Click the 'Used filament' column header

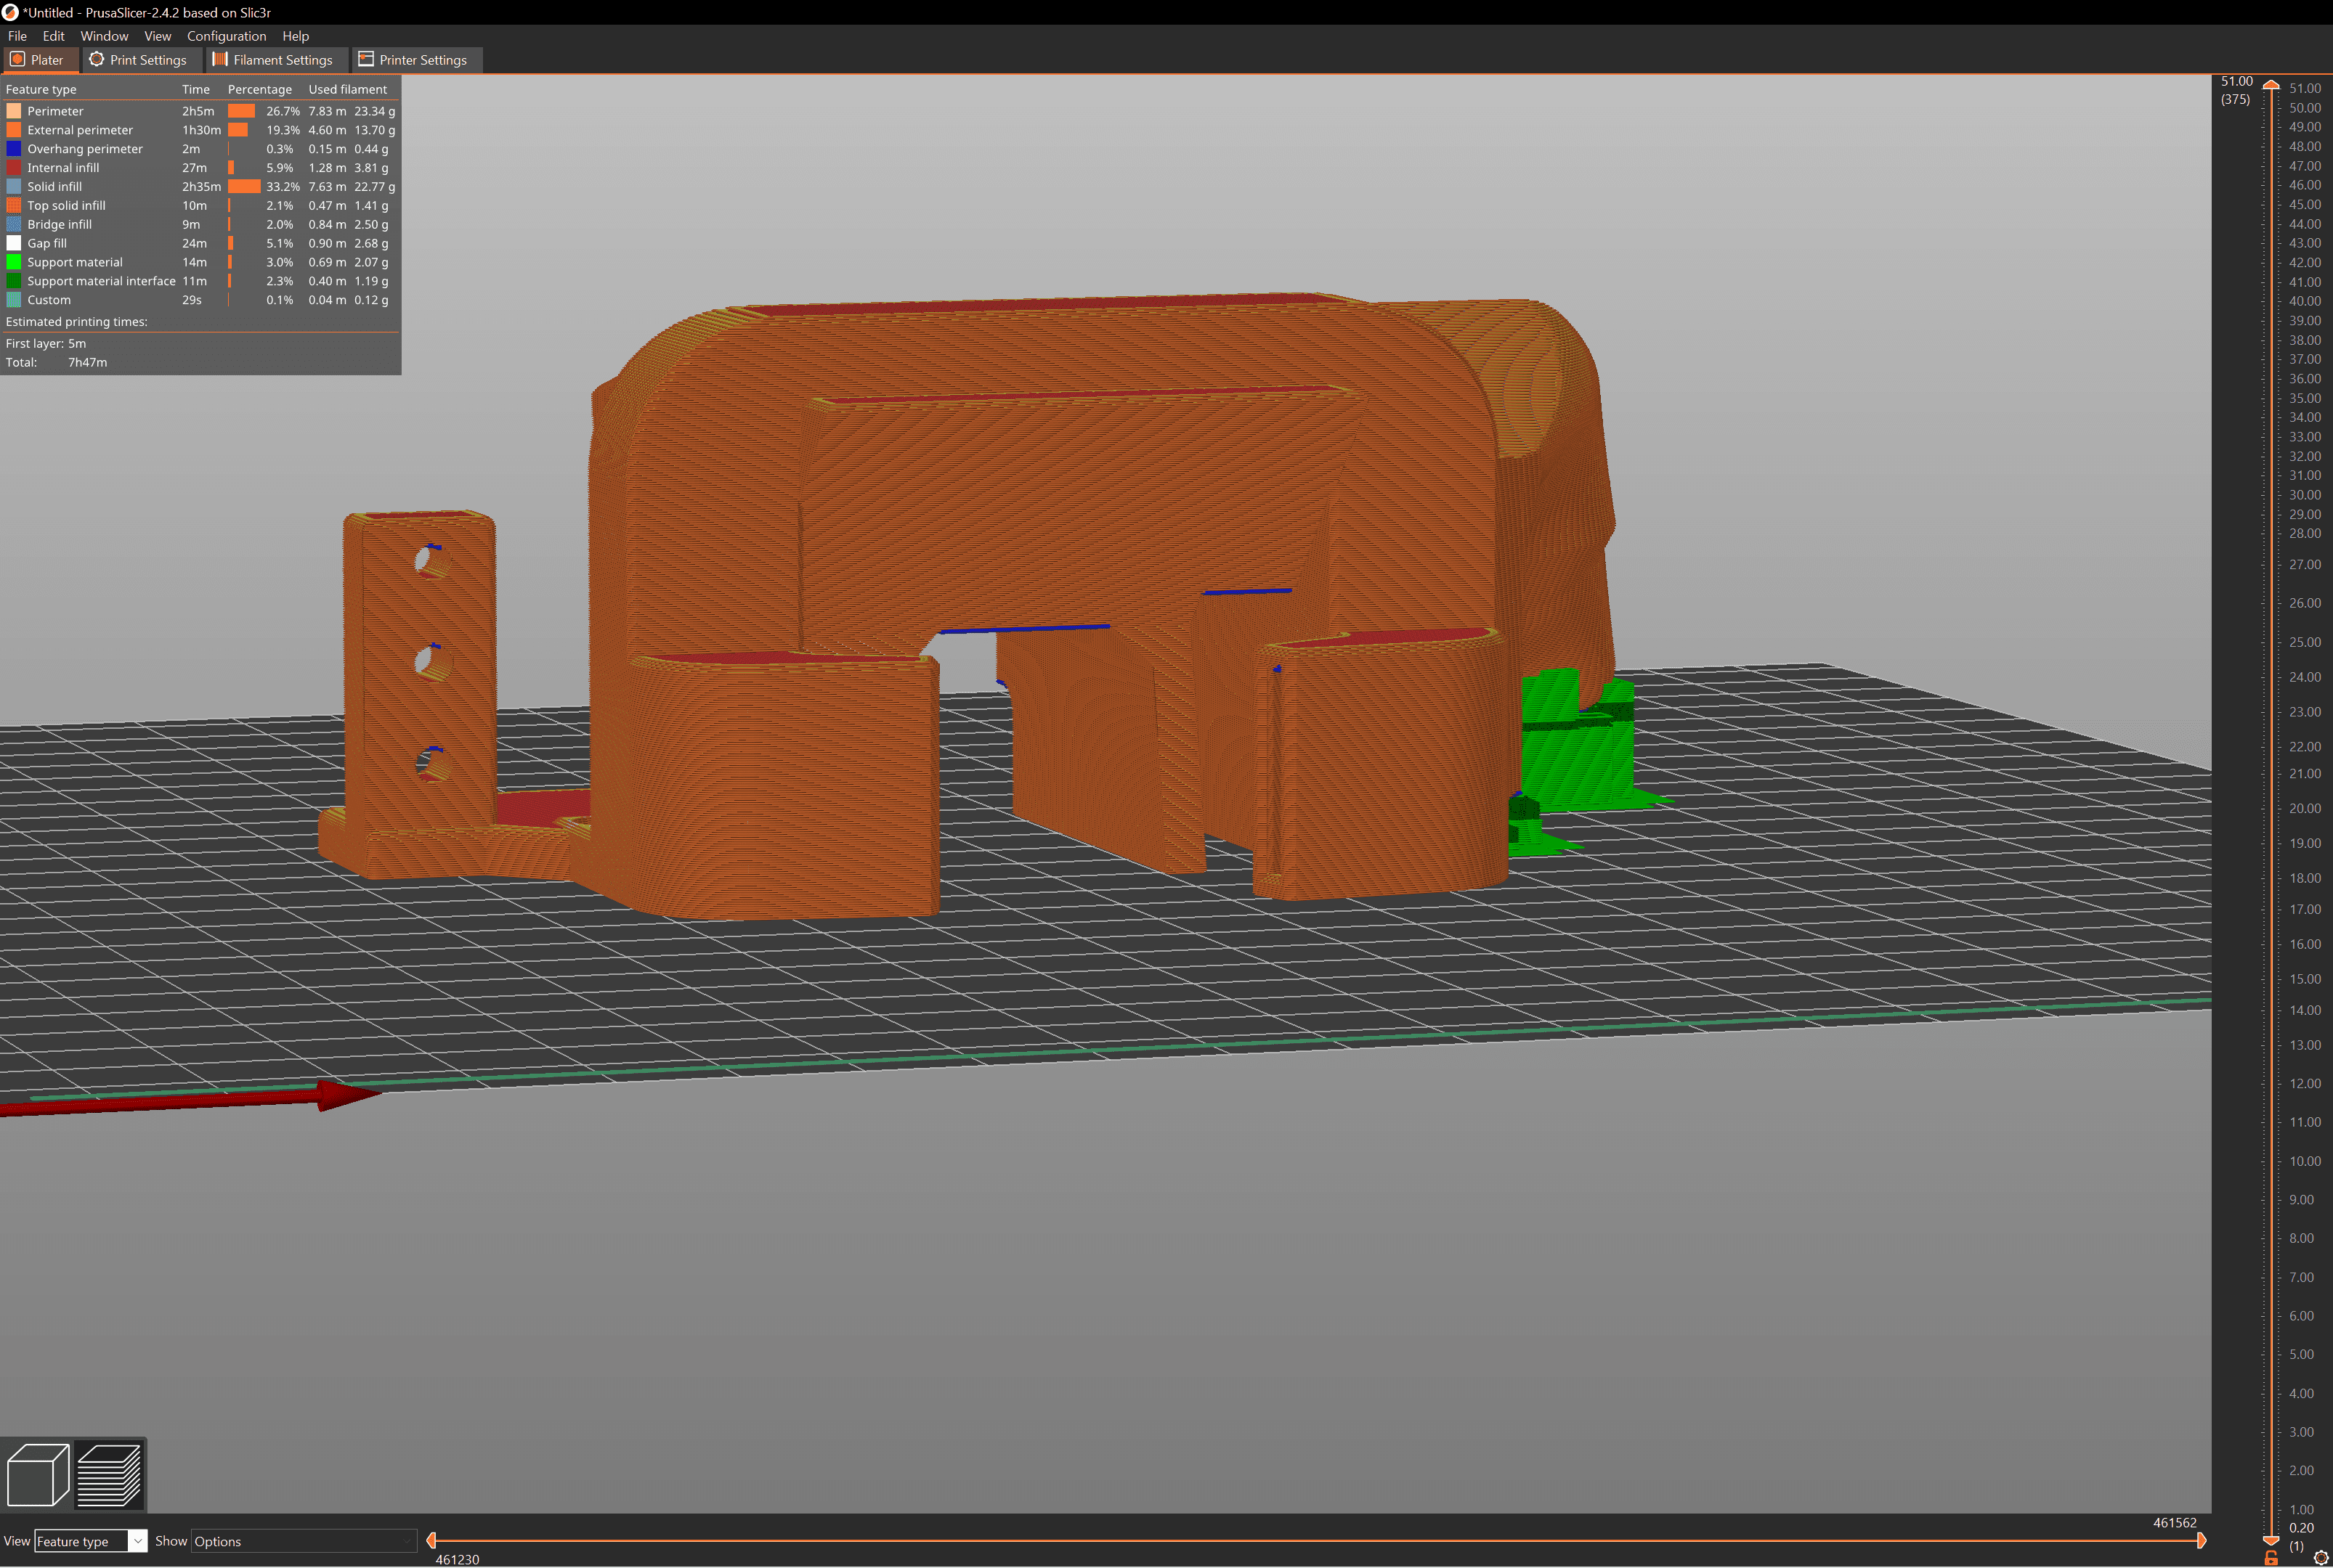click(347, 89)
